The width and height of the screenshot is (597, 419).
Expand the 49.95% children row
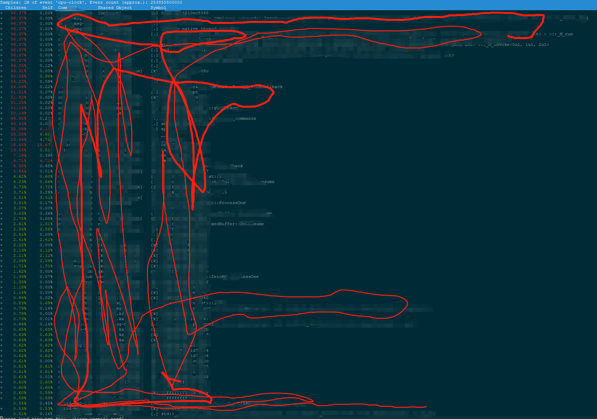1,119
